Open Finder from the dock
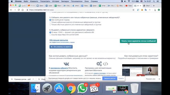The height and width of the screenshot is (95, 170). 35,88
